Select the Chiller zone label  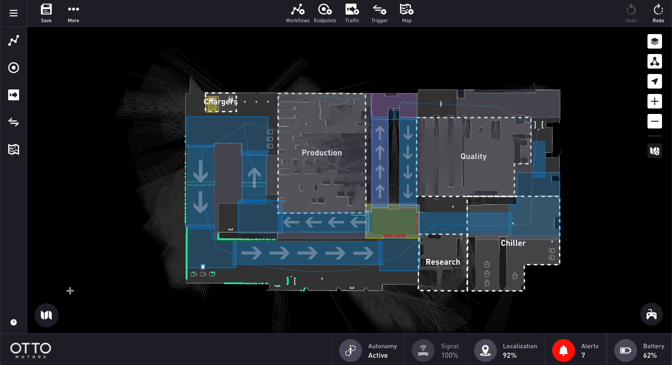coord(513,243)
